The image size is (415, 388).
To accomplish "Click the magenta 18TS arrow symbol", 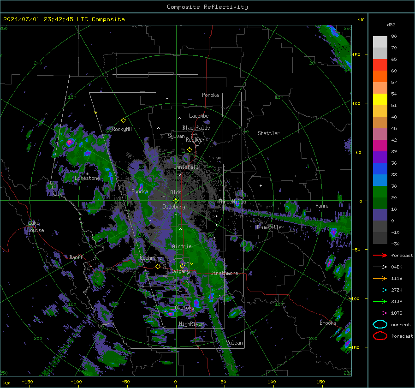I will click(x=380, y=313).
